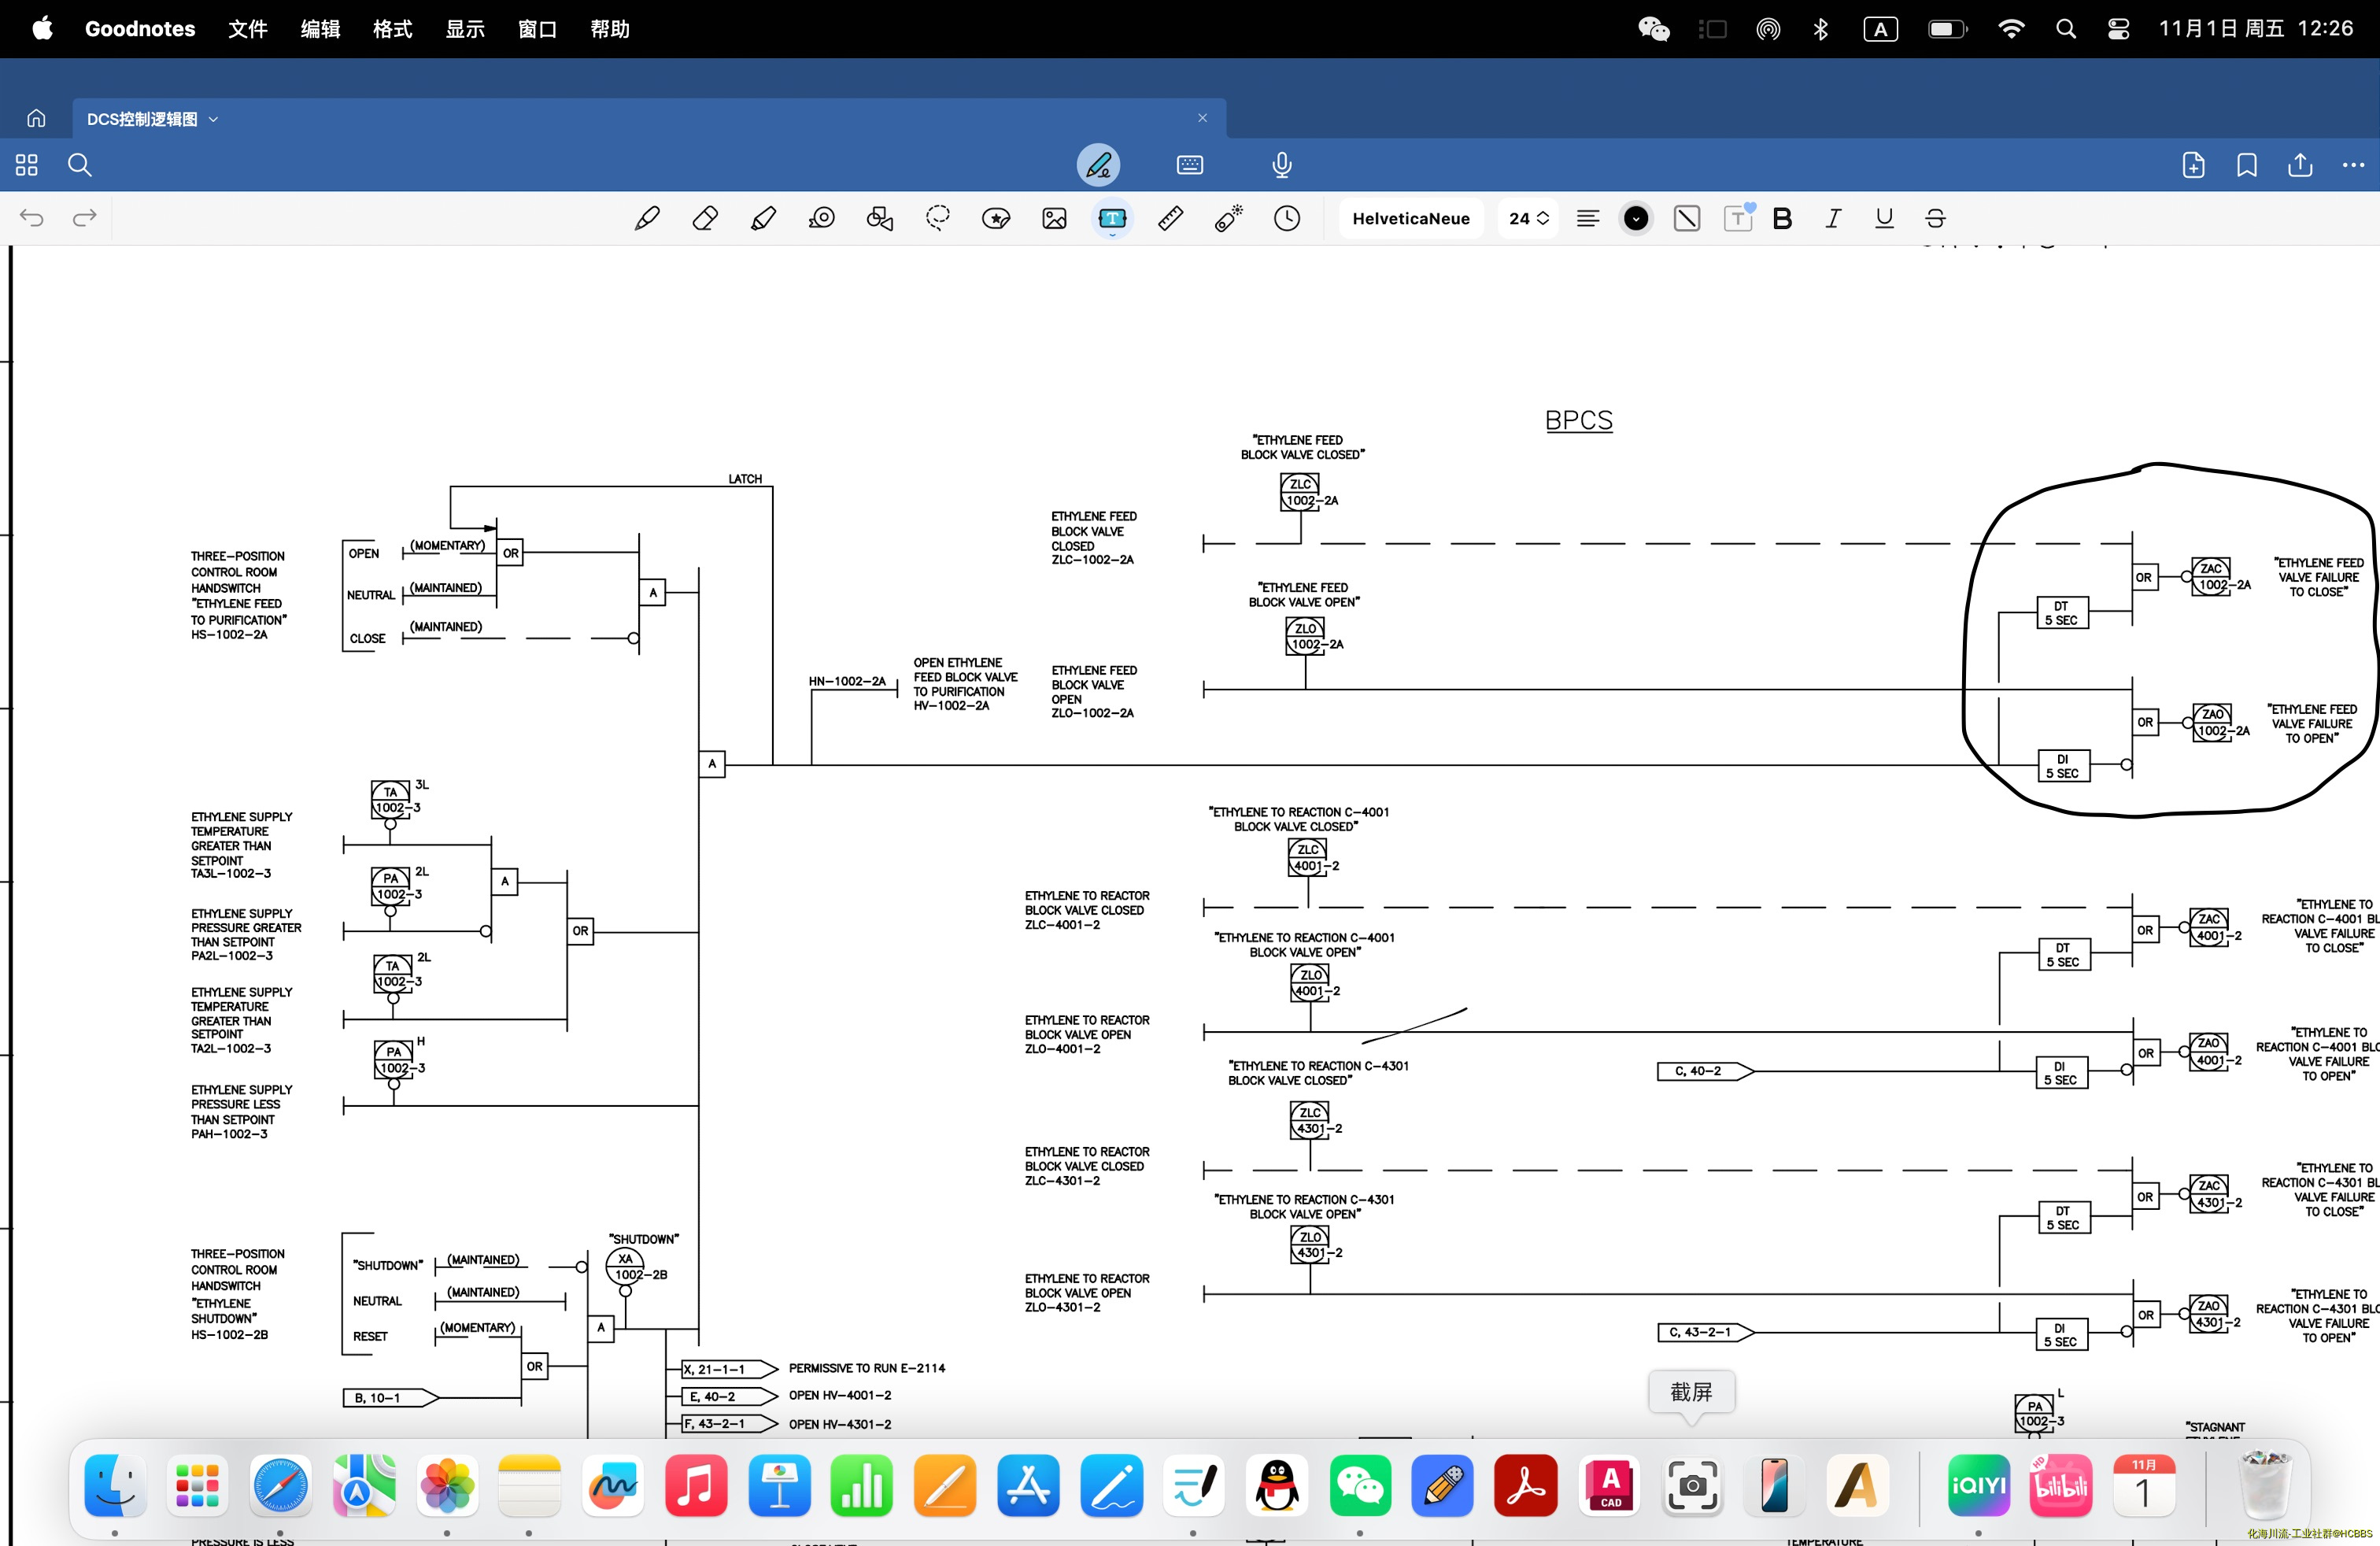This screenshot has height=1546, width=2380.
Task: Open the Apple menu
Action: pos(42,29)
